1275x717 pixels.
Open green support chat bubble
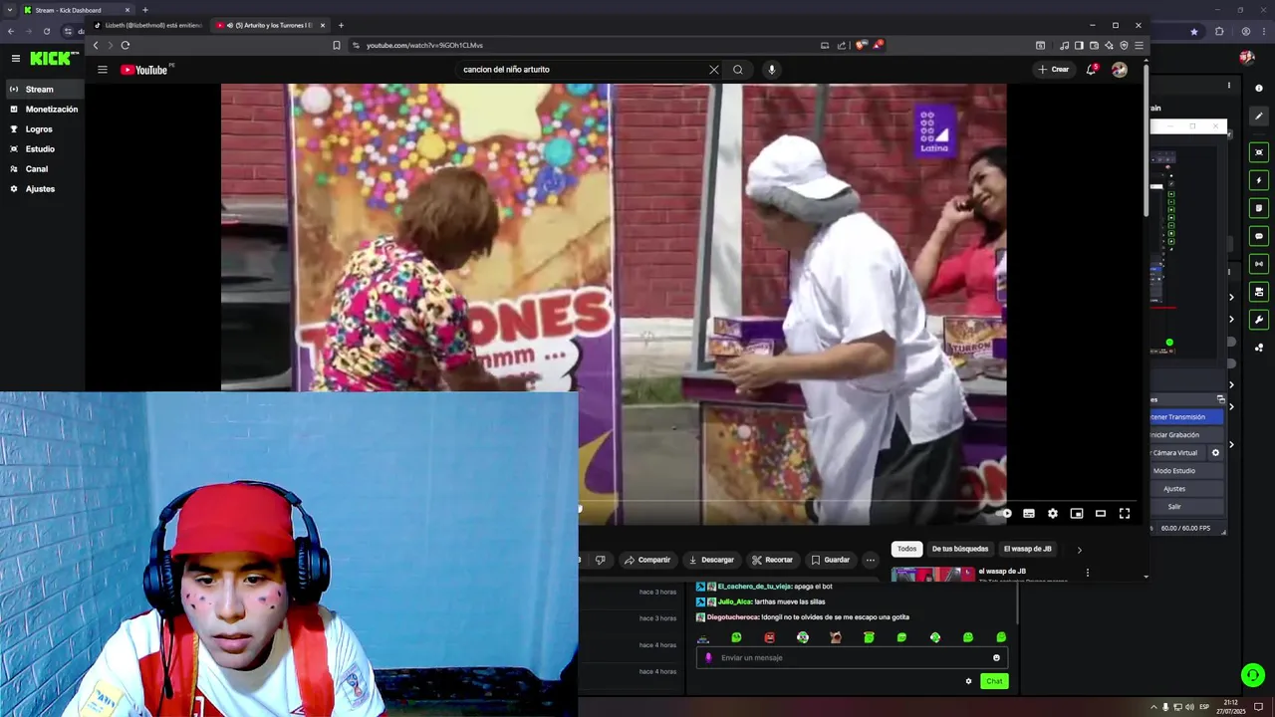[1253, 675]
